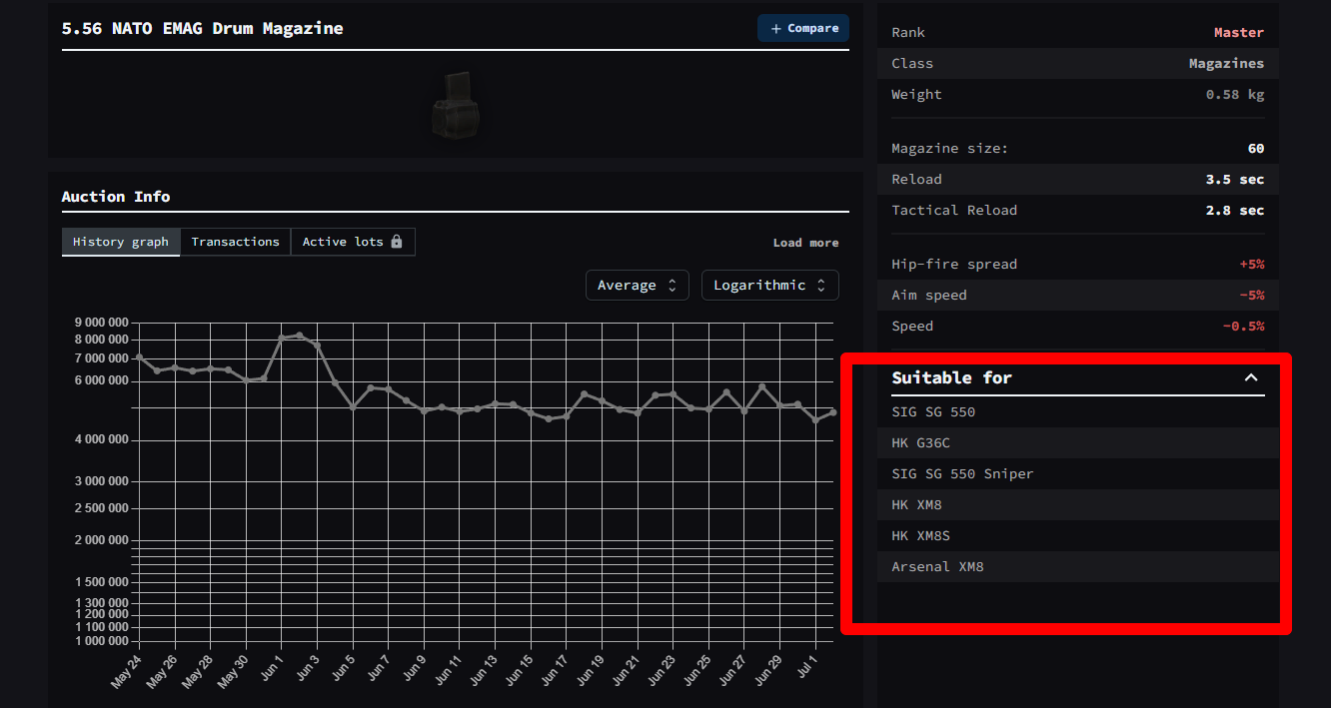Click the Magazines class value
The image size is (1331, 708).
click(x=1226, y=64)
